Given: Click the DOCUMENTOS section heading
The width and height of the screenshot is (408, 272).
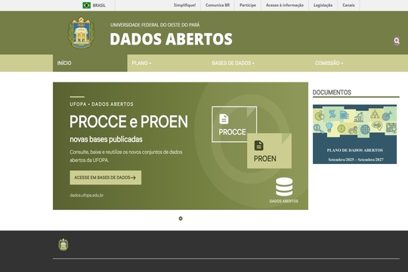Looking at the screenshot, I should click(x=332, y=92).
